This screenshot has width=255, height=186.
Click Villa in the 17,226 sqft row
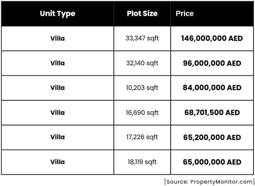coord(57,137)
